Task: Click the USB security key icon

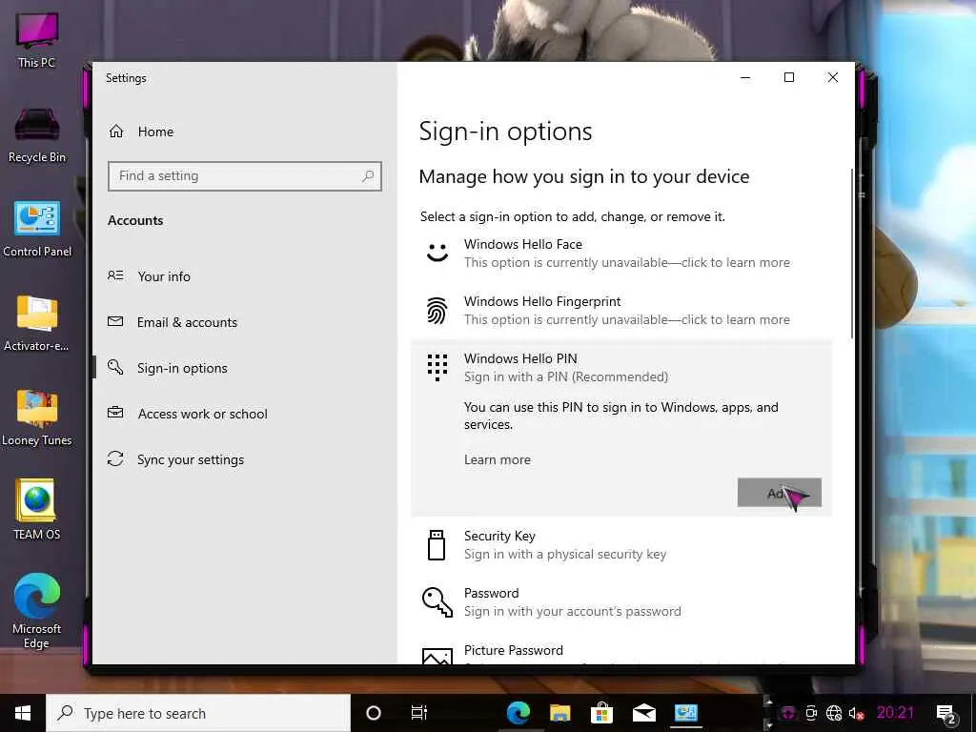Action: pos(437,545)
